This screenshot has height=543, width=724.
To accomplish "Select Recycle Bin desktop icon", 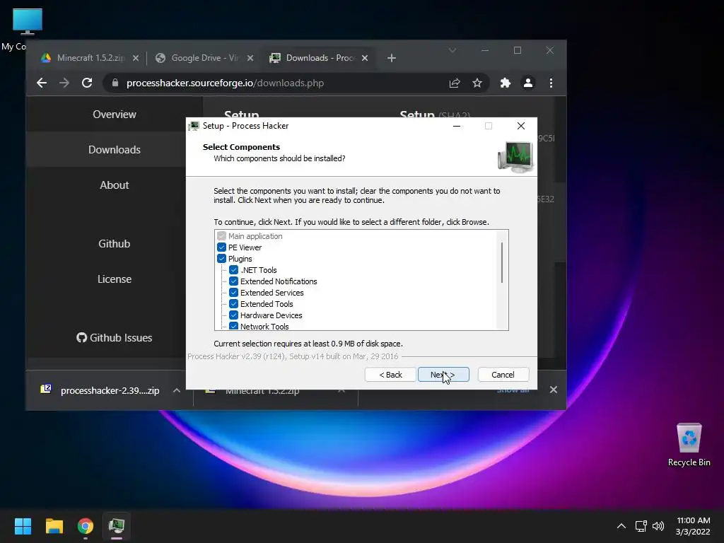I will coord(689,445).
